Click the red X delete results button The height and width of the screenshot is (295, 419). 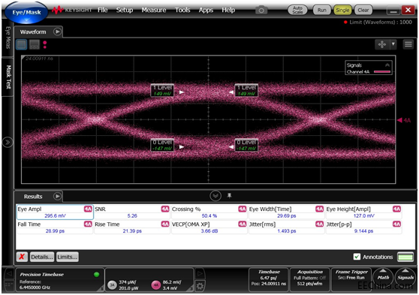[x=22, y=257]
